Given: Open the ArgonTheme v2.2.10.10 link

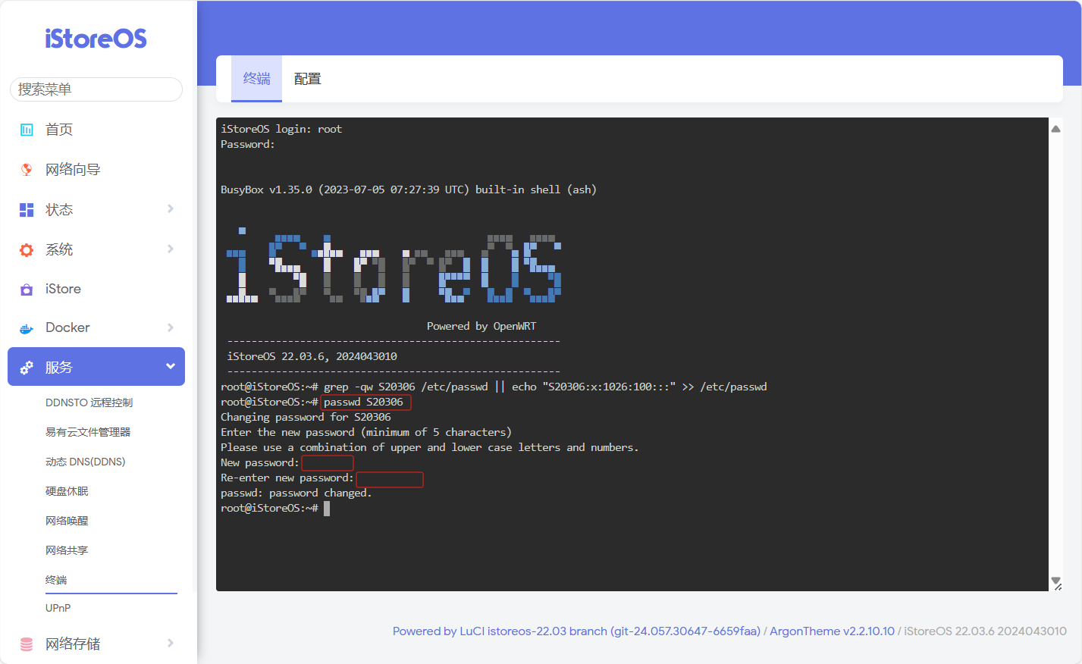Looking at the screenshot, I should coord(832,631).
